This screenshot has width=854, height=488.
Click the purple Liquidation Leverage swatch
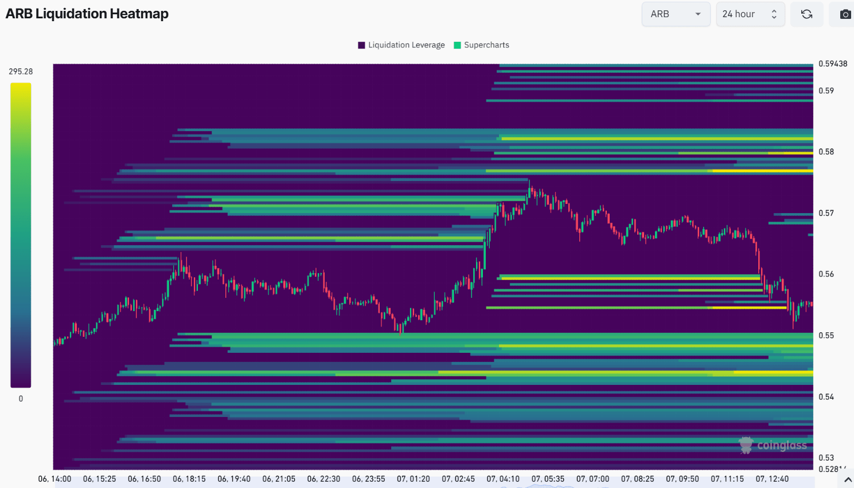[361, 45]
